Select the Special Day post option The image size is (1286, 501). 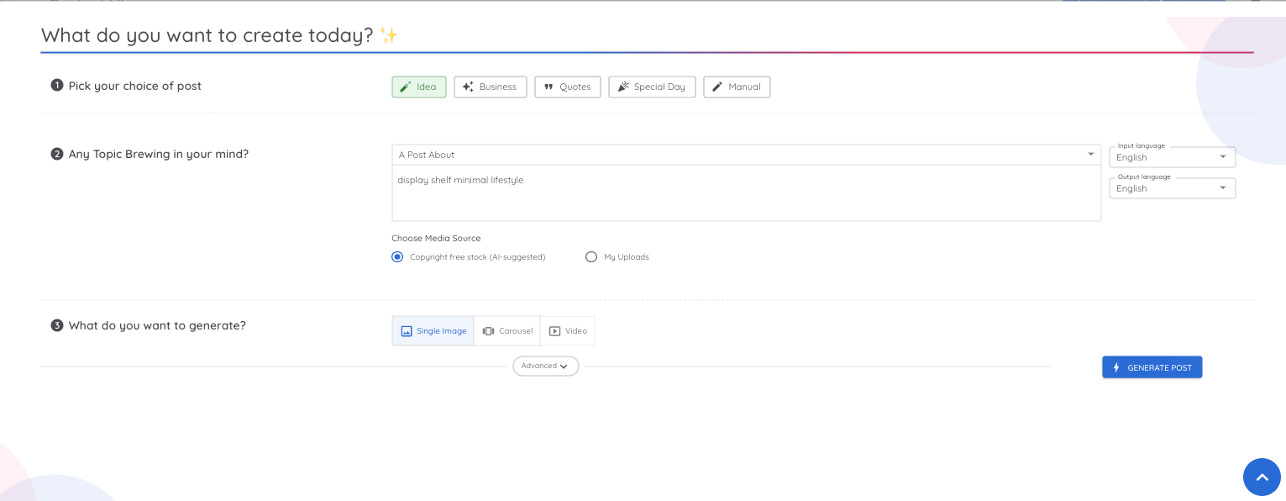[652, 87]
